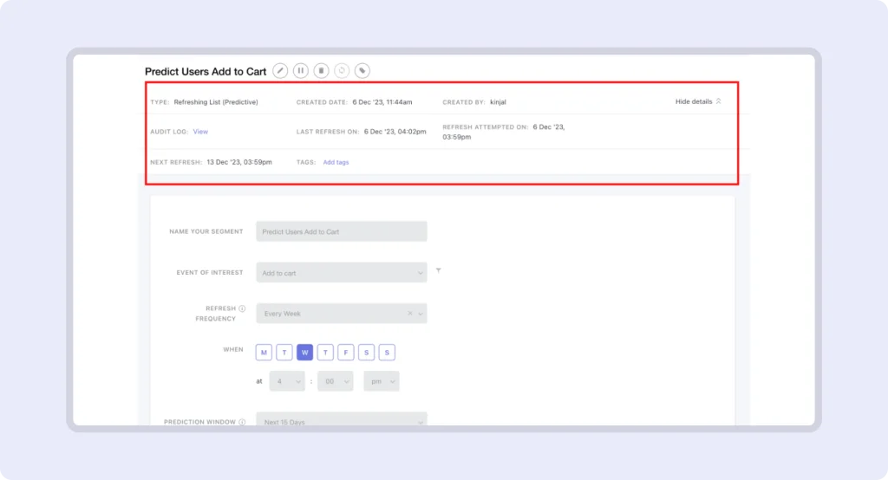Toggle the highlighted Wednesday (W) day button

[304, 352]
